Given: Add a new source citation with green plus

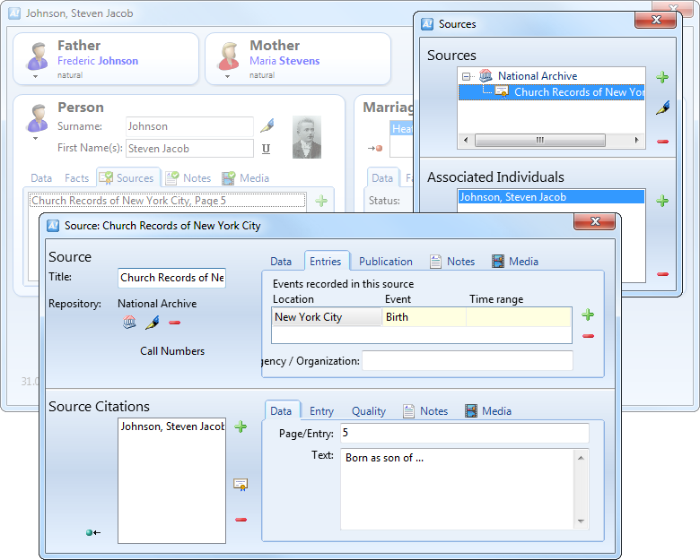Looking at the screenshot, I should [x=241, y=427].
